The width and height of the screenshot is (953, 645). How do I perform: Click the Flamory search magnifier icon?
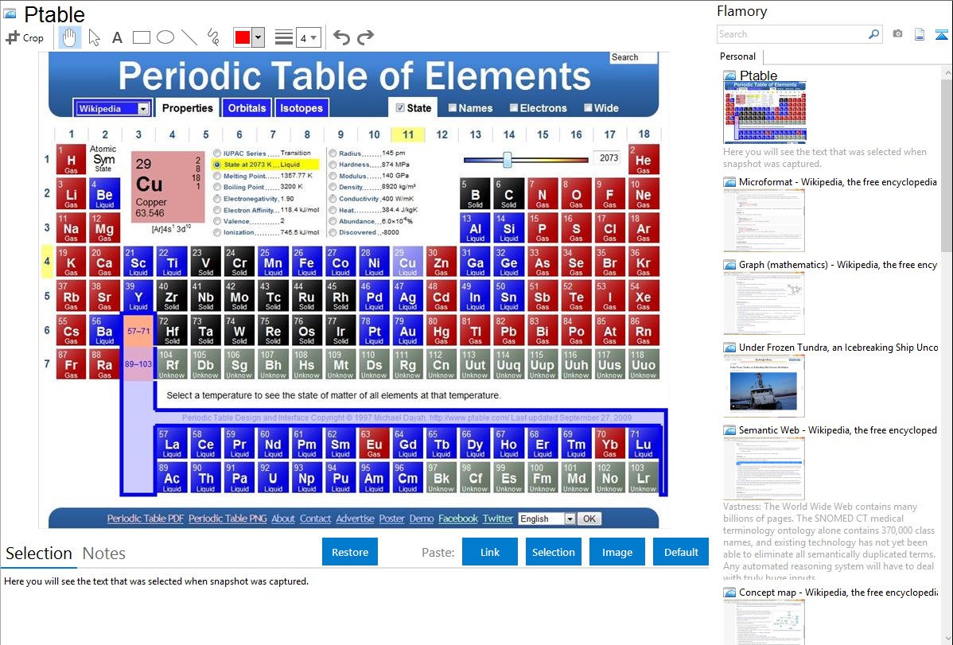874,34
